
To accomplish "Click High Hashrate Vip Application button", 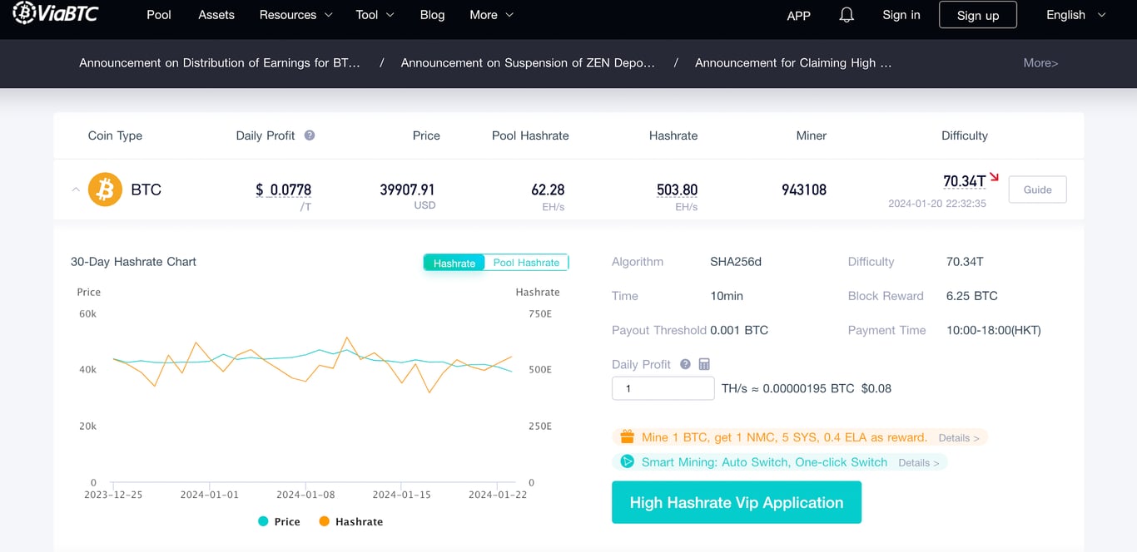I will click(x=737, y=502).
